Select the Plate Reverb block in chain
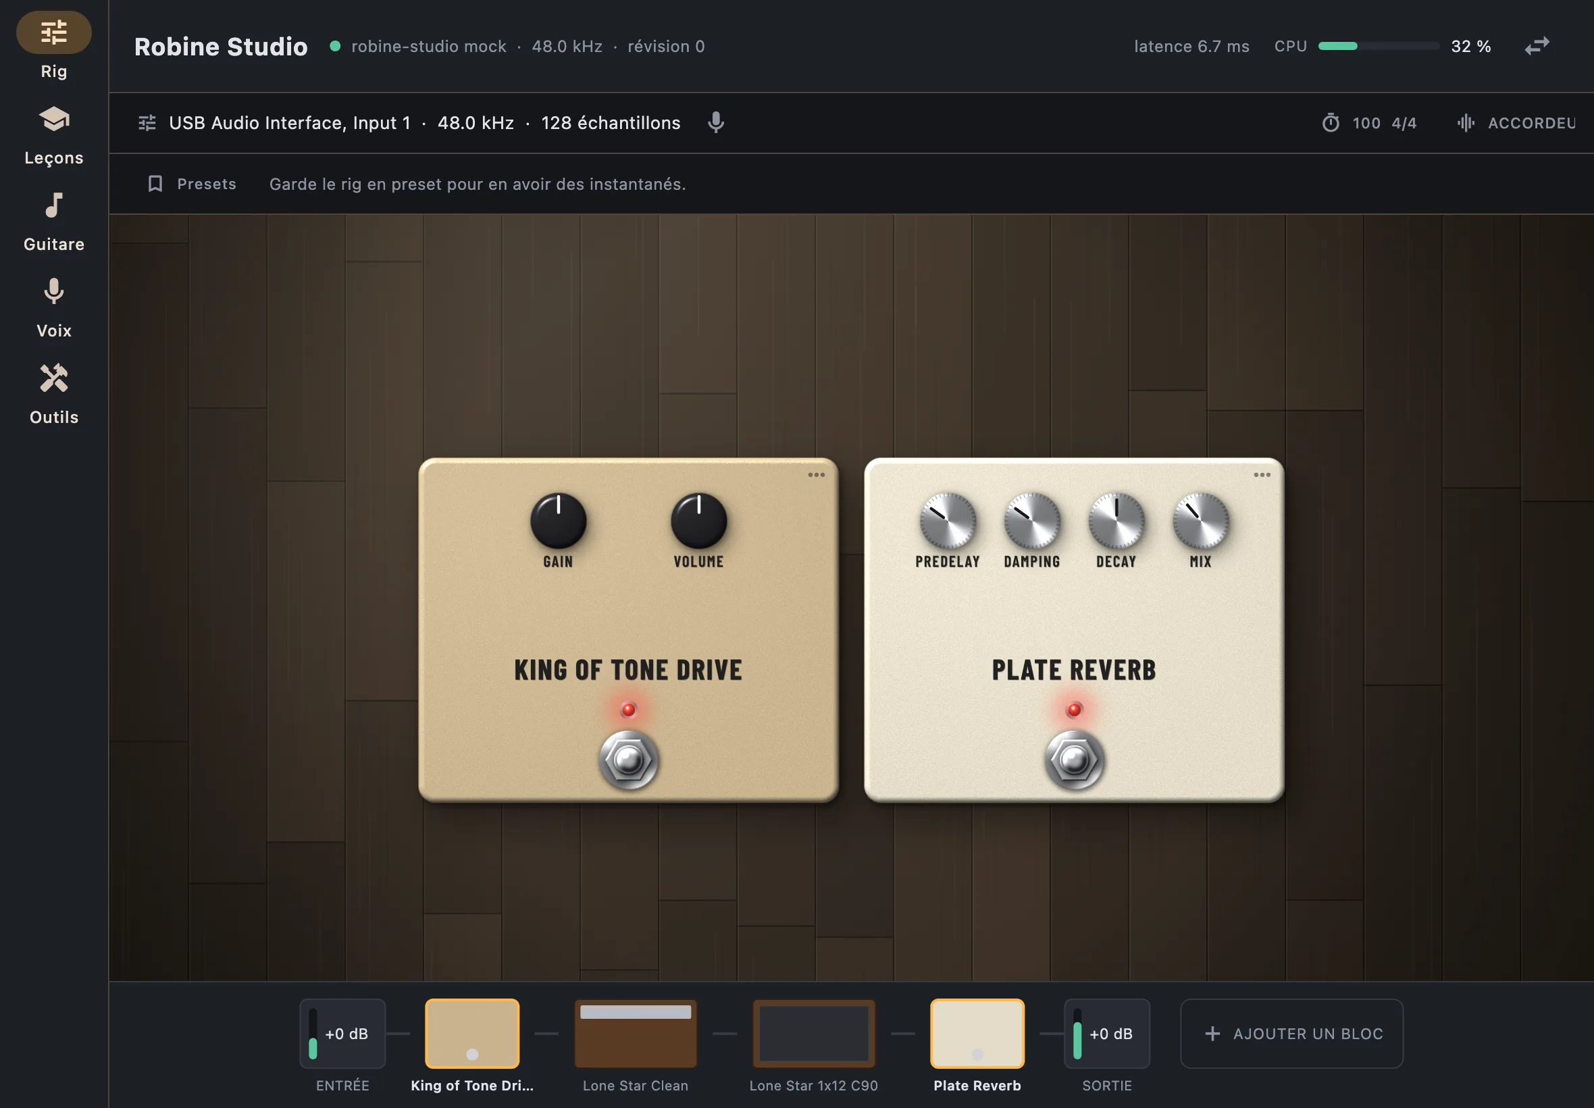1594x1108 pixels. pyautogui.click(x=977, y=1034)
